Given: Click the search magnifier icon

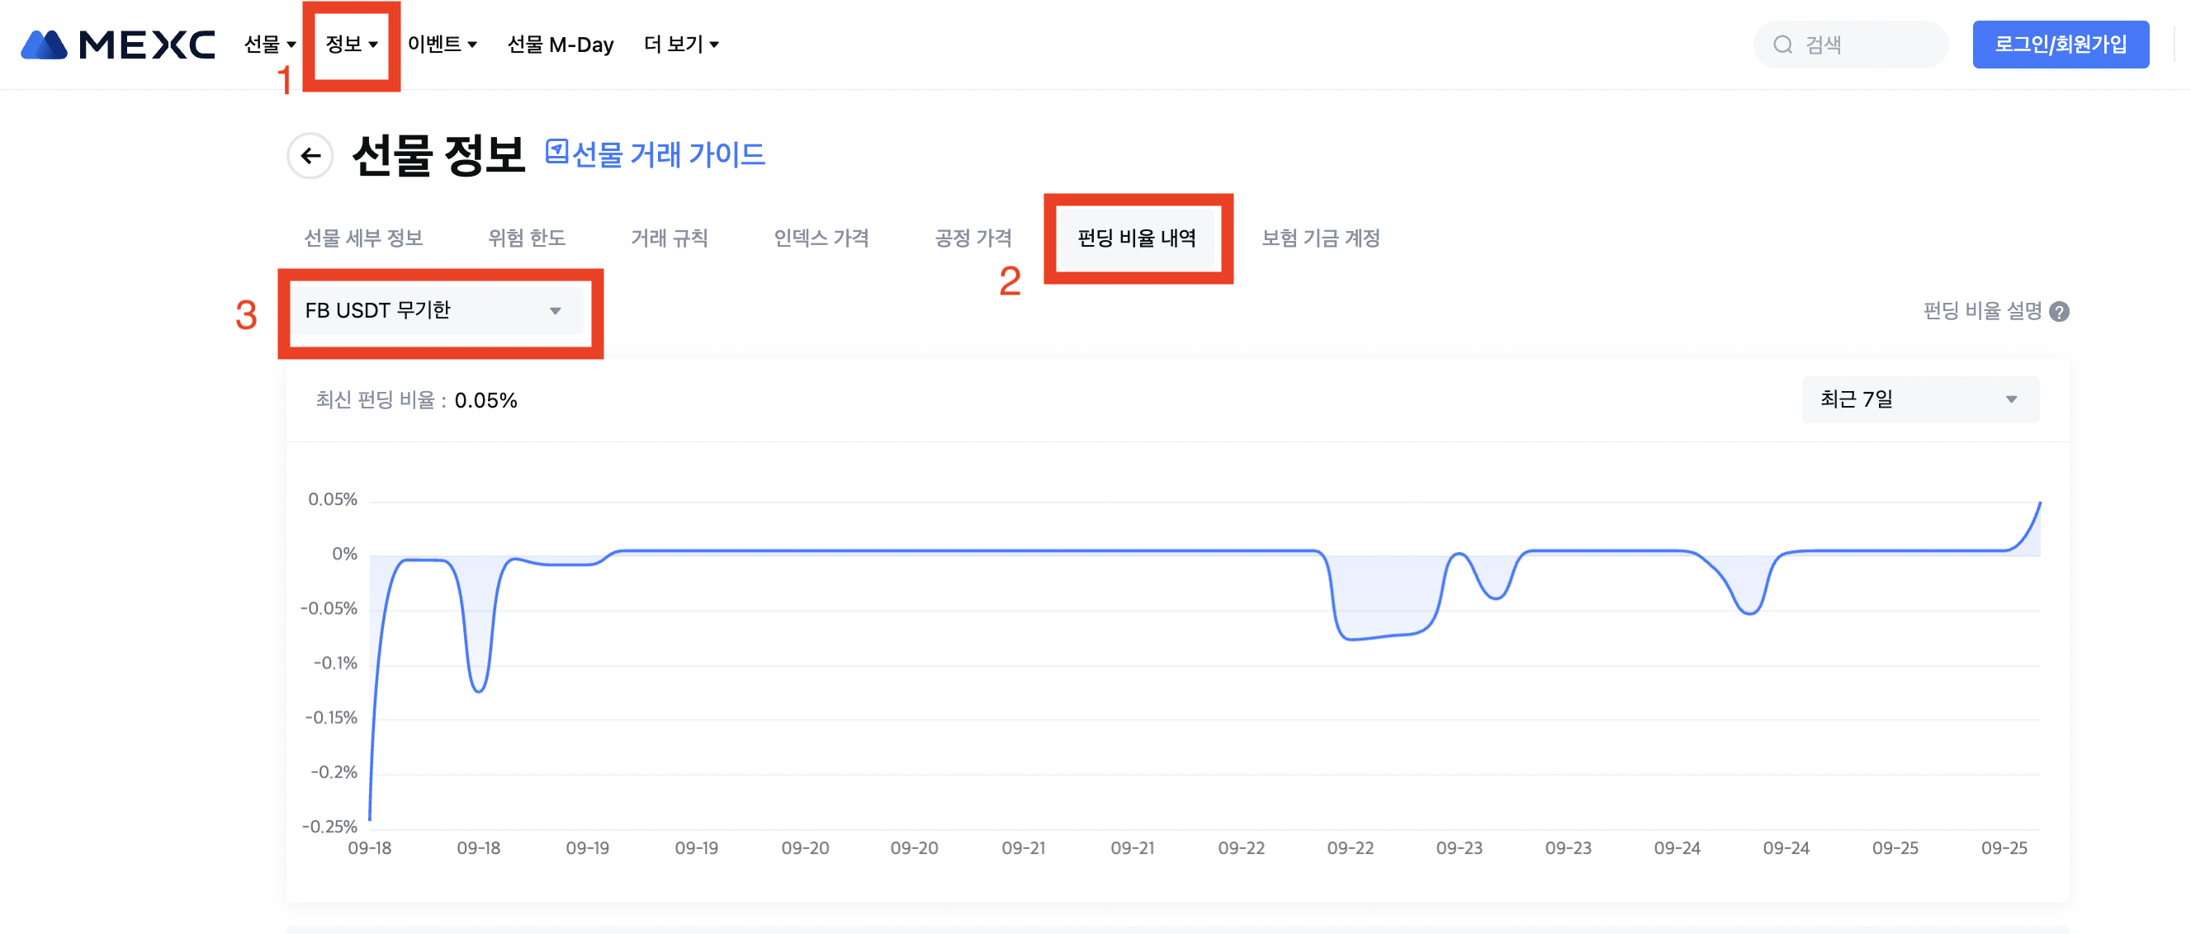Looking at the screenshot, I should click(1782, 45).
